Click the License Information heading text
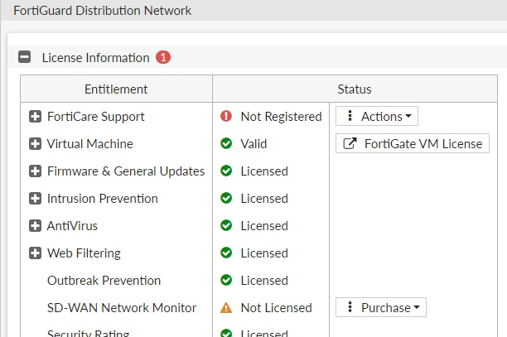Screen dimensions: 507x337 (96, 58)
